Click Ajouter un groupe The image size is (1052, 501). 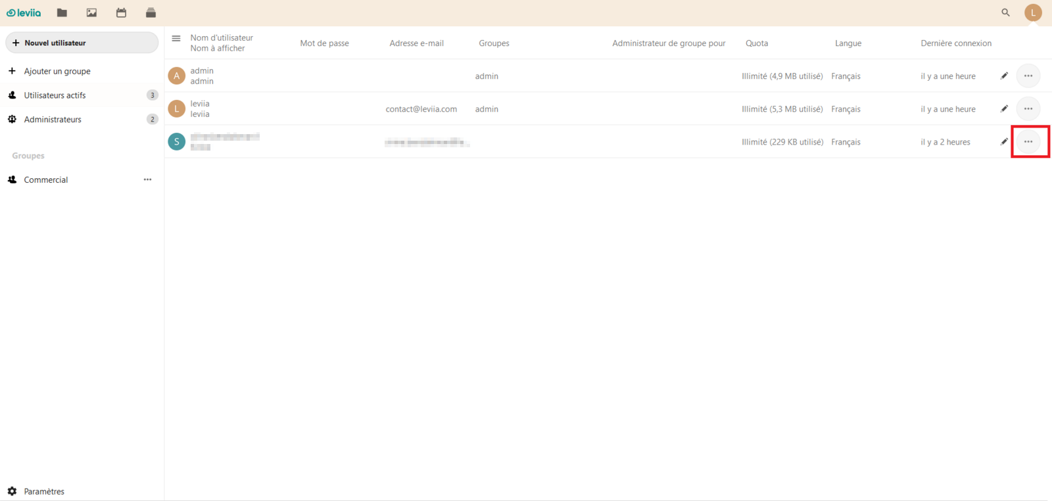tap(57, 71)
